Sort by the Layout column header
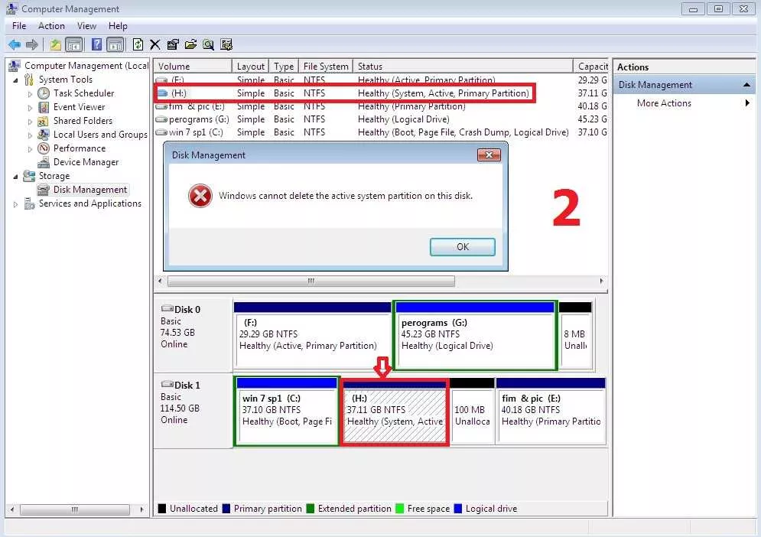The image size is (761, 537). click(x=250, y=66)
